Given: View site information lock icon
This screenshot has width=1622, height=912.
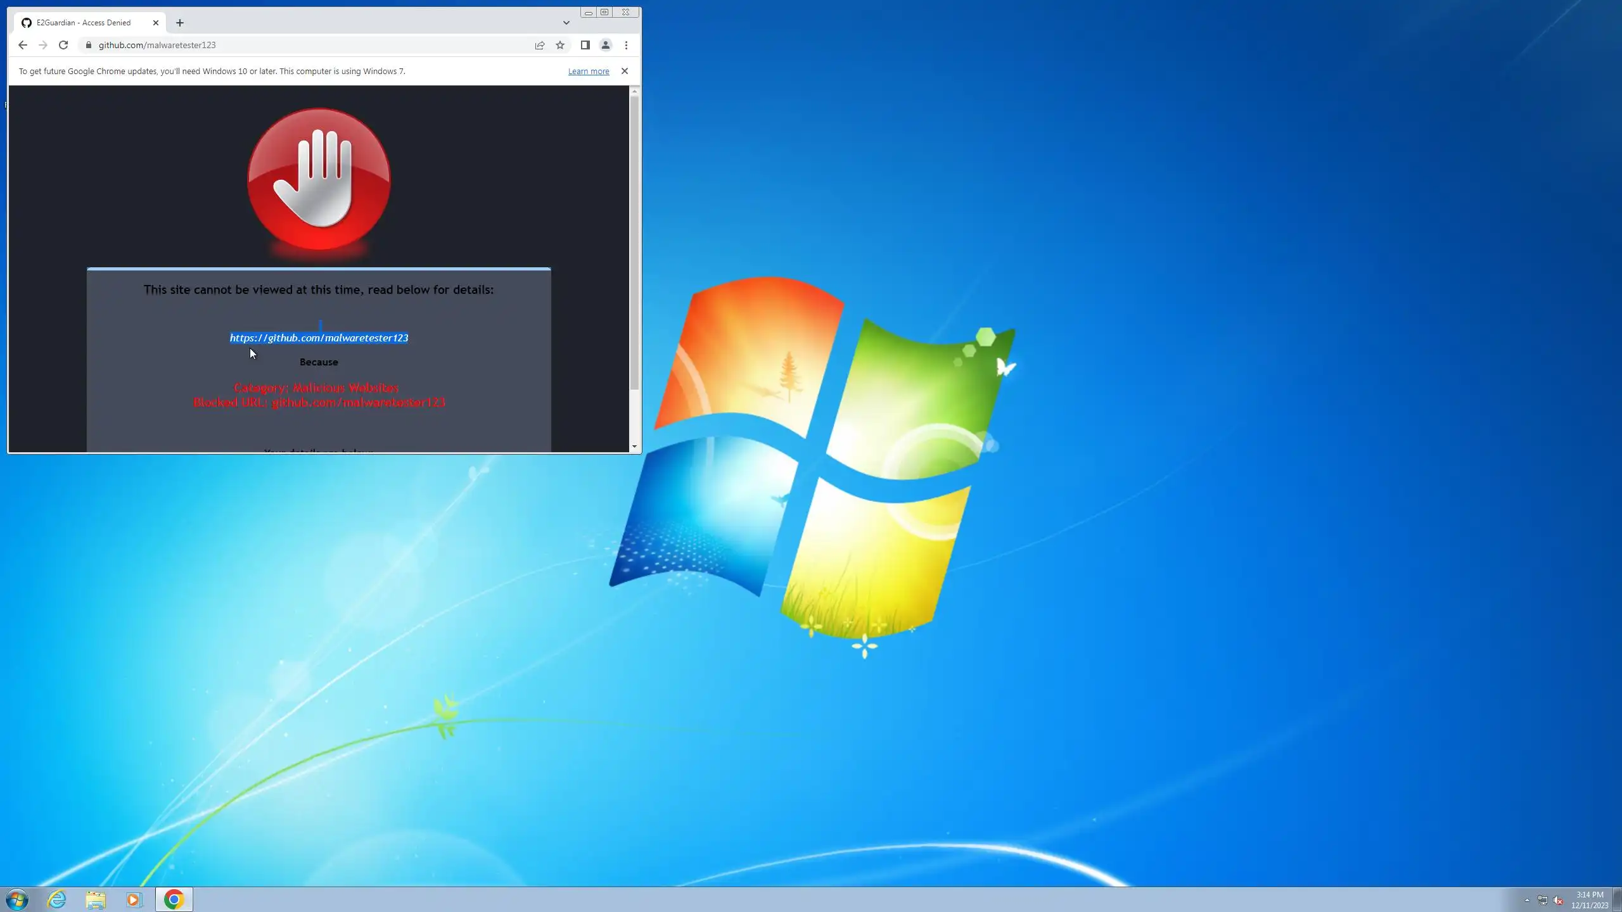Looking at the screenshot, I should click(89, 45).
